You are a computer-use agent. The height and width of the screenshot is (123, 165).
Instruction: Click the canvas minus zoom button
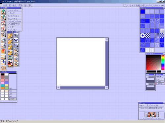107,88
